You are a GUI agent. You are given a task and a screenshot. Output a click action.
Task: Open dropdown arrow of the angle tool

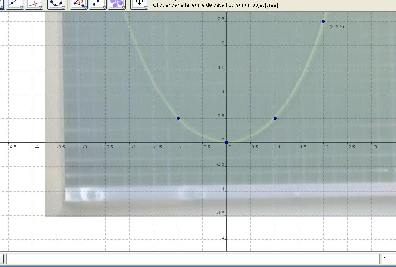pos(85,8)
